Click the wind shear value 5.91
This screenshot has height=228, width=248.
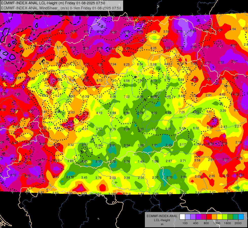pos(168,129)
